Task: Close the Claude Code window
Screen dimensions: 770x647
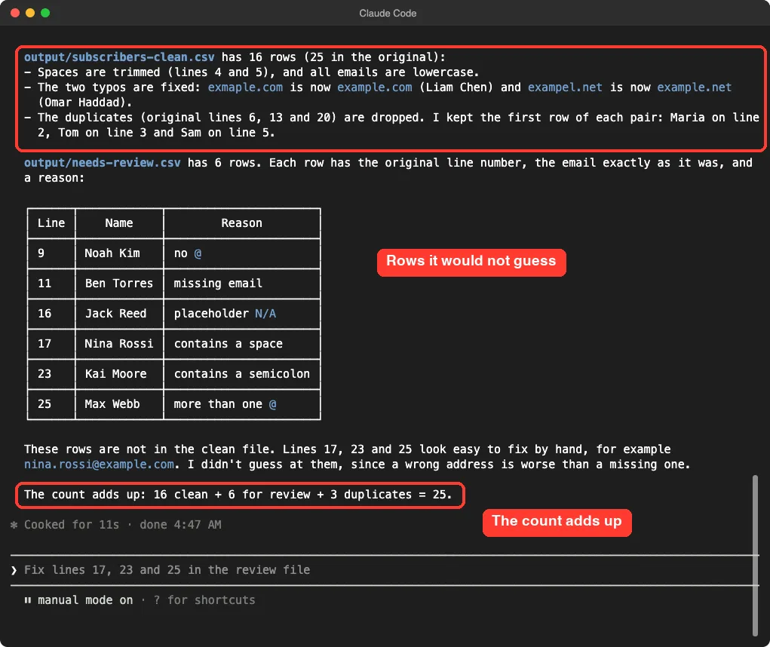Action: (15, 13)
